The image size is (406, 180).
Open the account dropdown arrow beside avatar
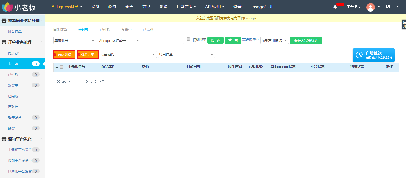point(379,7)
